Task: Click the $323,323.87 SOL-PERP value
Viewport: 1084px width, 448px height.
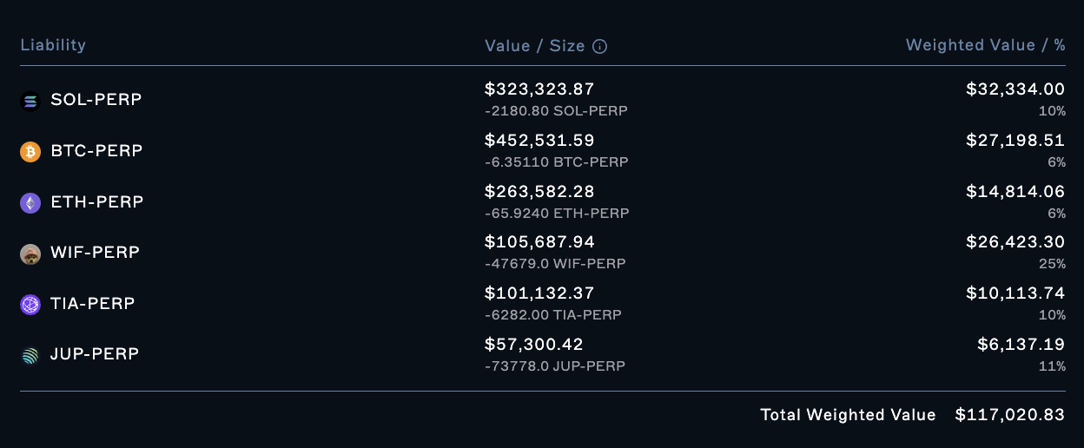Action: [x=539, y=89]
